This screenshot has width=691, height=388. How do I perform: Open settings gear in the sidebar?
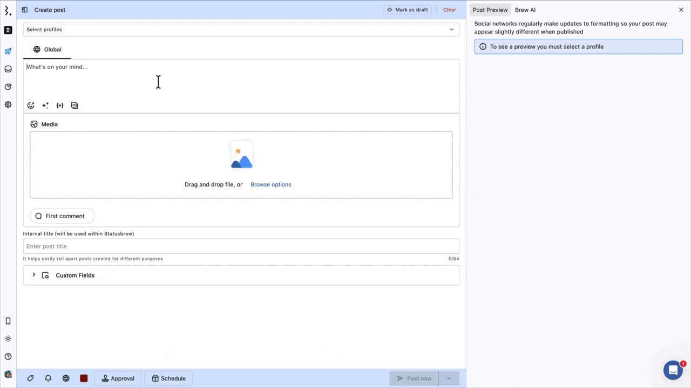(x=8, y=105)
